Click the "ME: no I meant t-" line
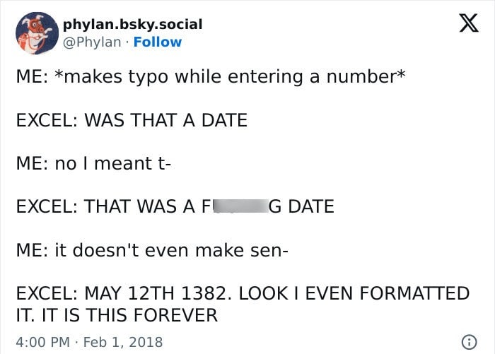The image size is (495, 354). [x=93, y=163]
